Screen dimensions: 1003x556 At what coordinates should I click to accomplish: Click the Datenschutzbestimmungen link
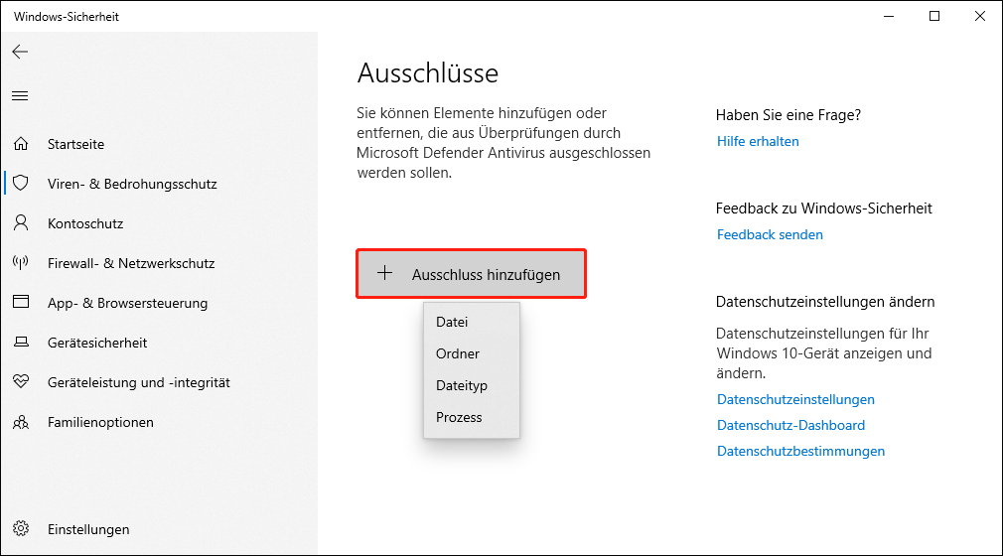tap(800, 451)
